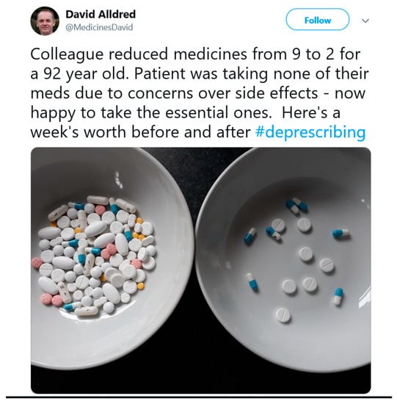Click the bottom-most white tablet in right bowl
The height and width of the screenshot is (404, 397).
pos(283,315)
